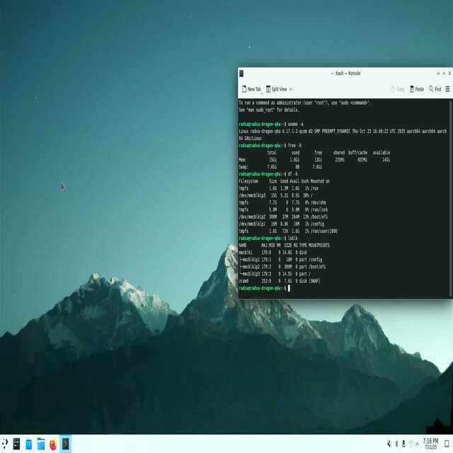Open the volume control in system tray
This screenshot has width=453, height=453.
coord(389,444)
